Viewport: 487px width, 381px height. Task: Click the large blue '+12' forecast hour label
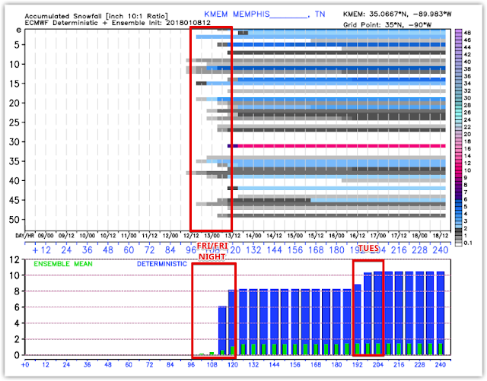pyautogui.click(x=42, y=250)
